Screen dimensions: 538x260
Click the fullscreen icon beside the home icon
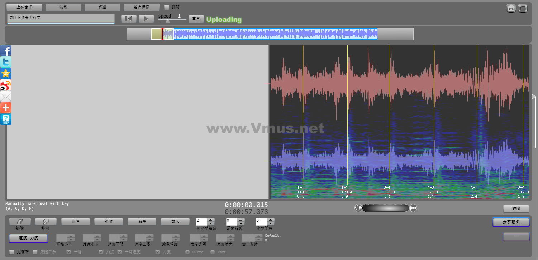click(x=523, y=8)
